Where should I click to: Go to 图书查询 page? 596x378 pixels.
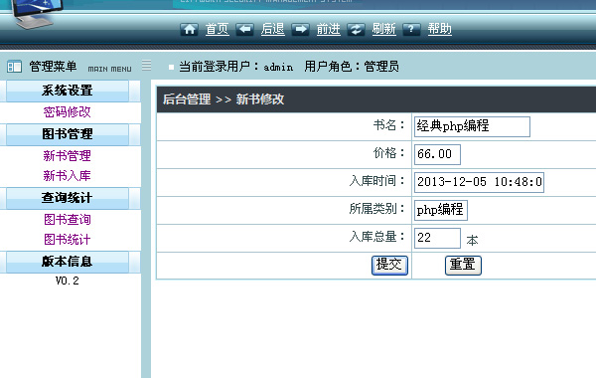click(68, 220)
